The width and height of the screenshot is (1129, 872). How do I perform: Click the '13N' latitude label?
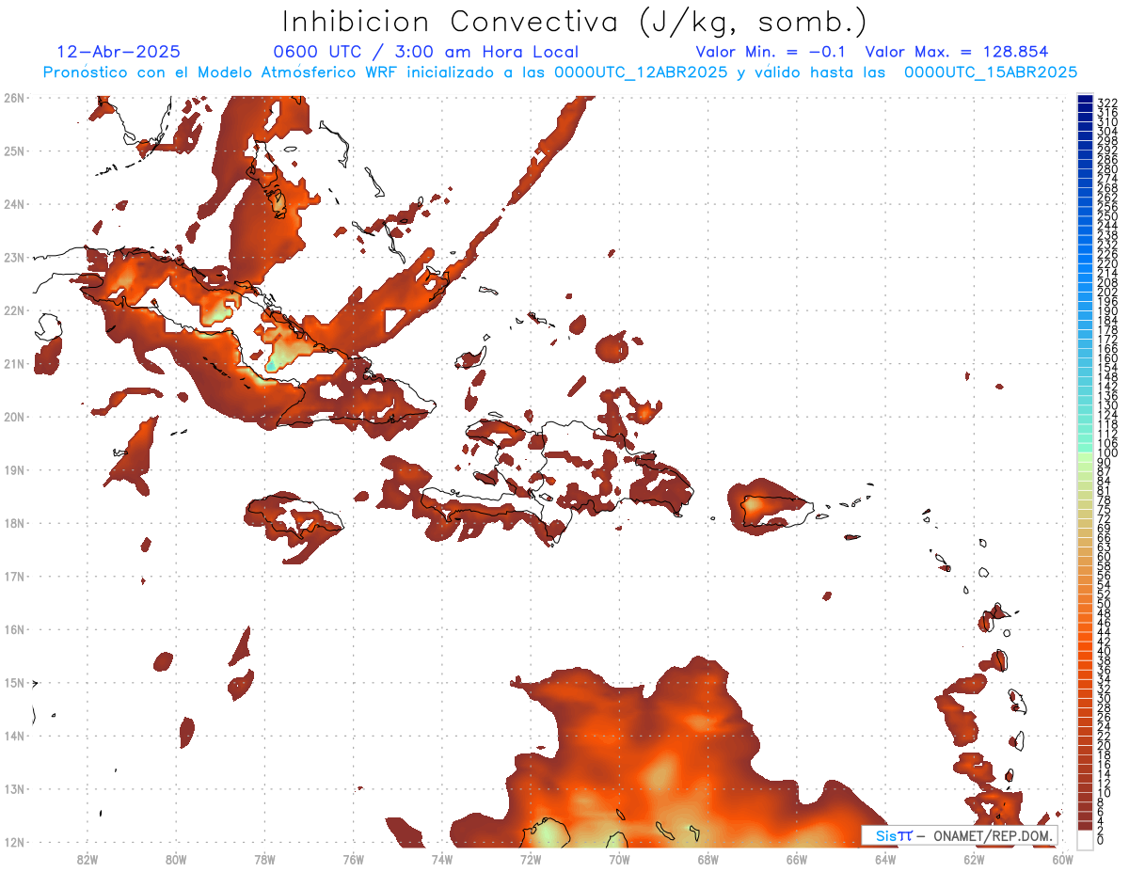14,788
